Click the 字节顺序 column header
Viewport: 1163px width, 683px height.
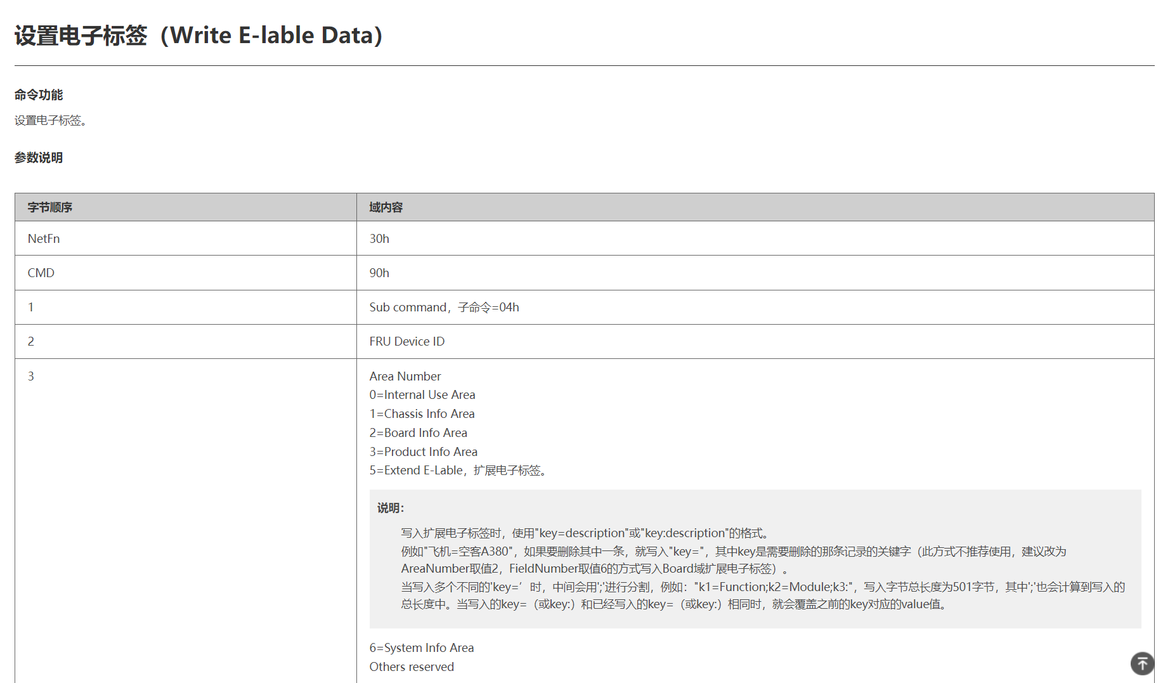[x=50, y=207]
